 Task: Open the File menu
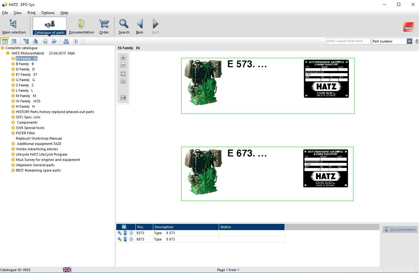[x=5, y=13]
